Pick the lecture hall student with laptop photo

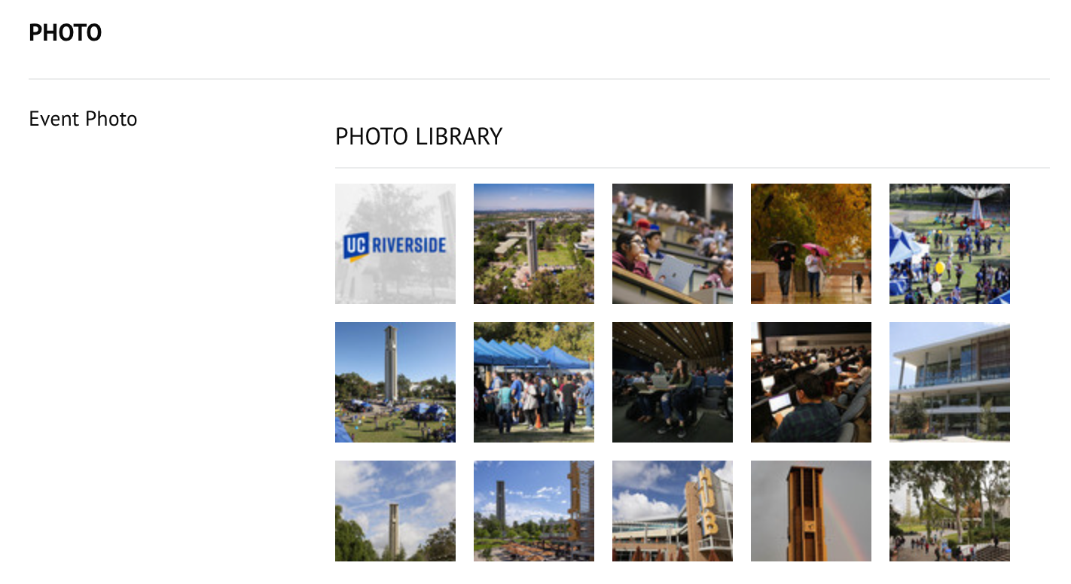tap(673, 244)
